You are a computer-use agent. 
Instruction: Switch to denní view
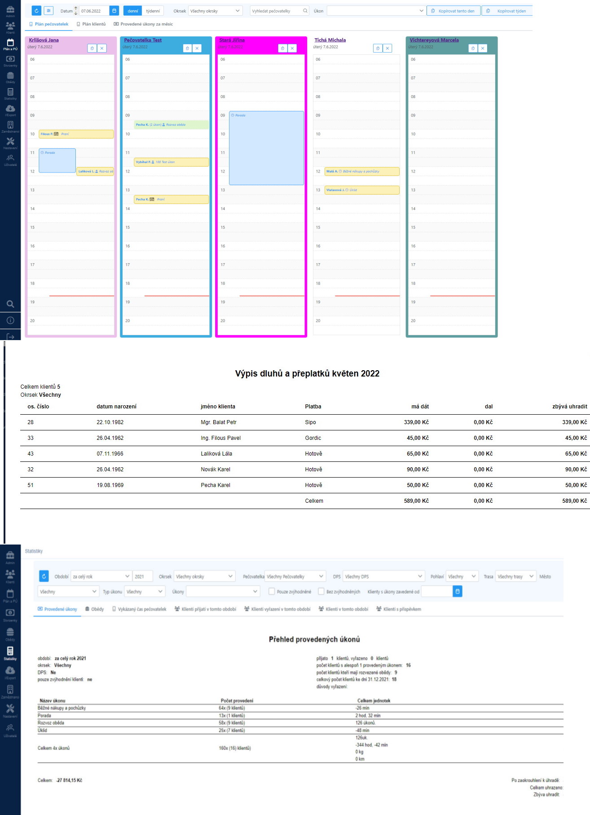133,11
